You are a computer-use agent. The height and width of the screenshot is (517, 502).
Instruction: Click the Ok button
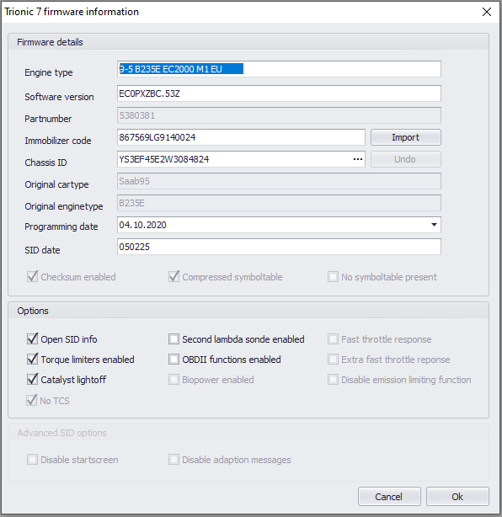[x=457, y=497]
